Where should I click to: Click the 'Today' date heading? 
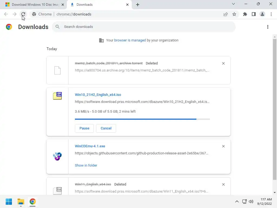click(x=52, y=49)
